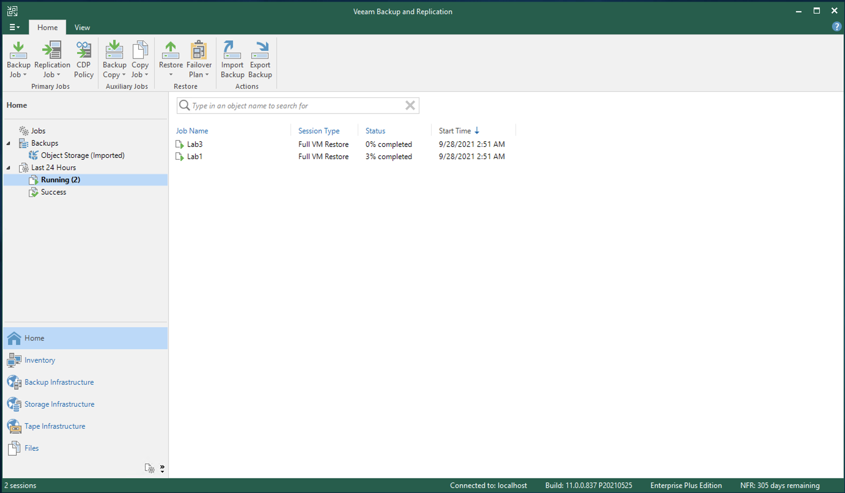
Task: Expand the Failover Plan dropdown arrow
Action: point(207,74)
